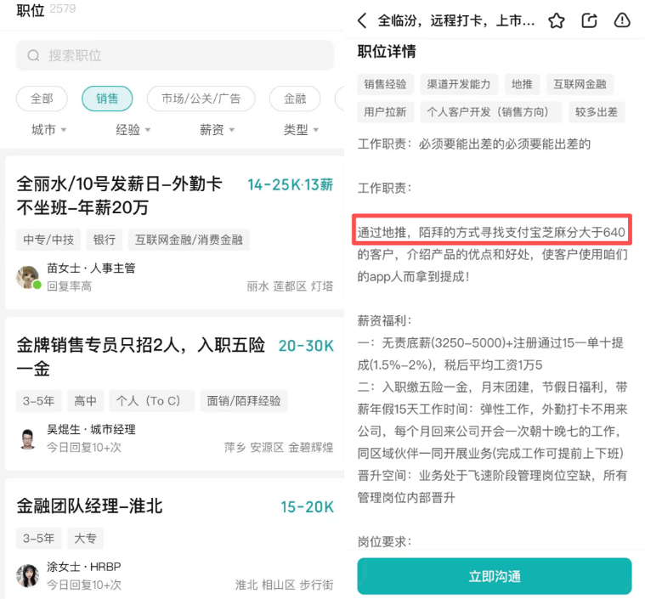Click the 互联网金融 skill tag in details
This screenshot has width=645, height=599.
point(580,84)
